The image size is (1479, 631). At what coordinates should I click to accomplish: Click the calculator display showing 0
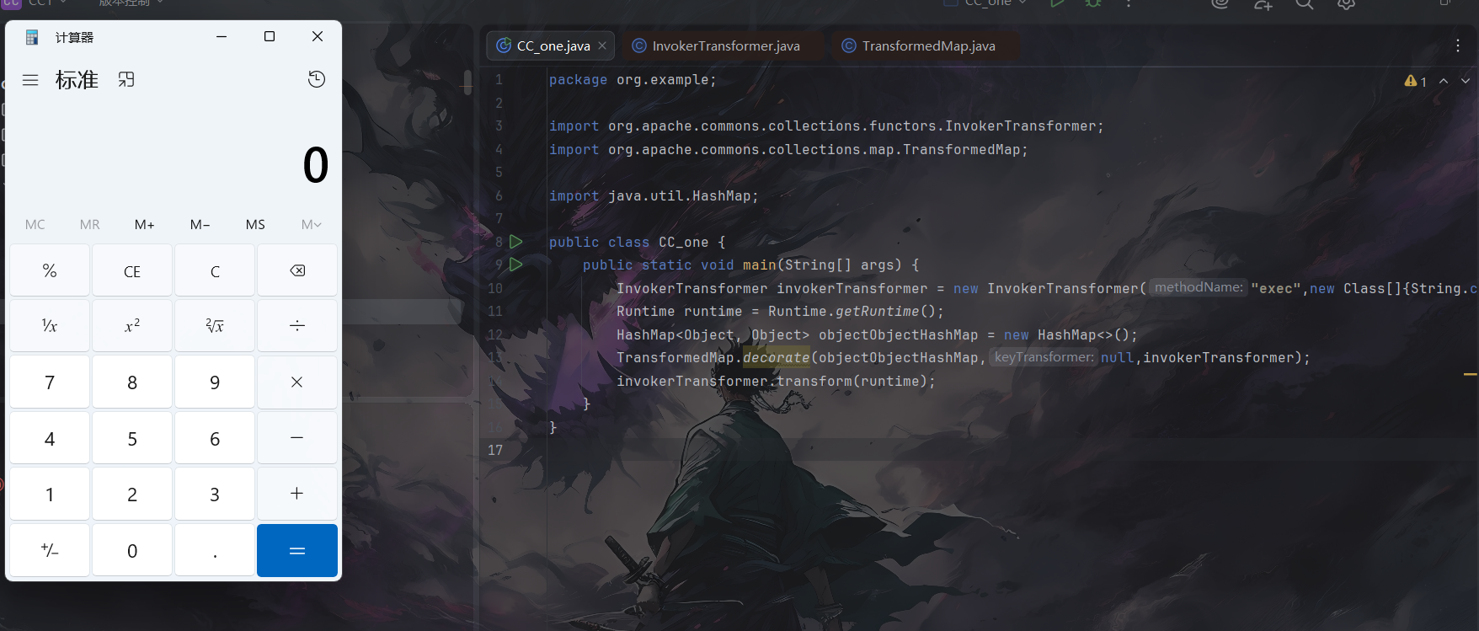316,165
